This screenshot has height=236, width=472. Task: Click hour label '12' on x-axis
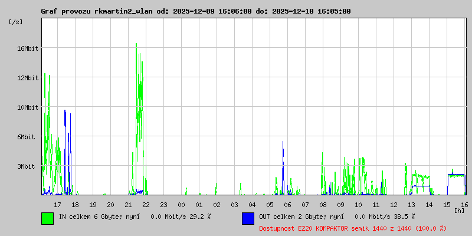pos(394,205)
